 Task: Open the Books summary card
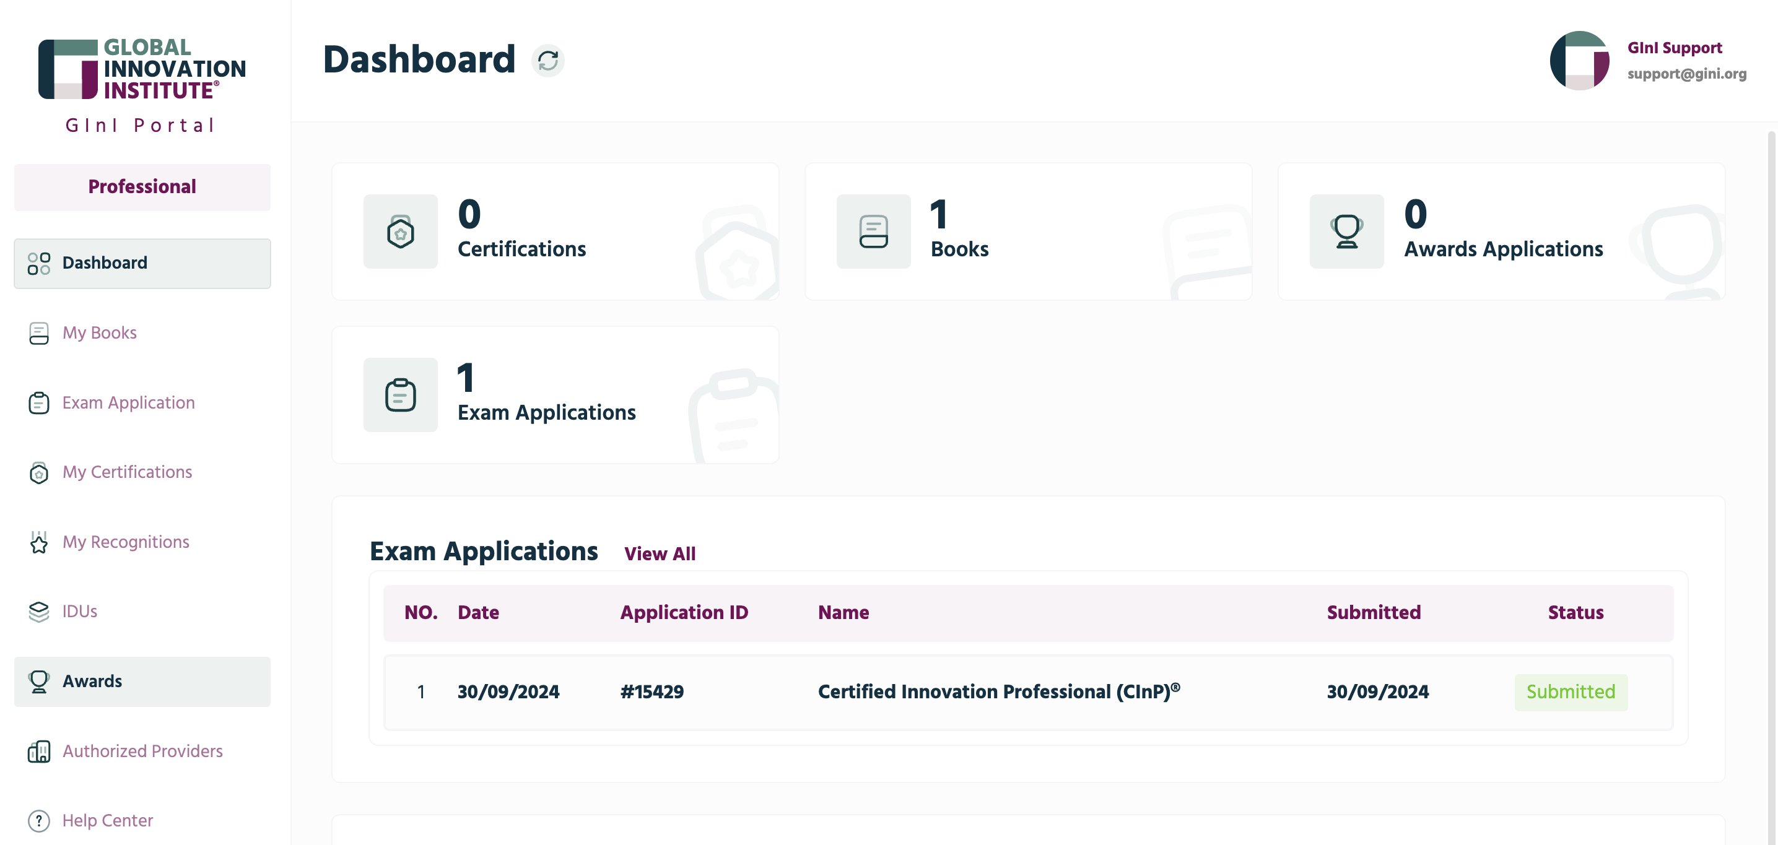1028,232
